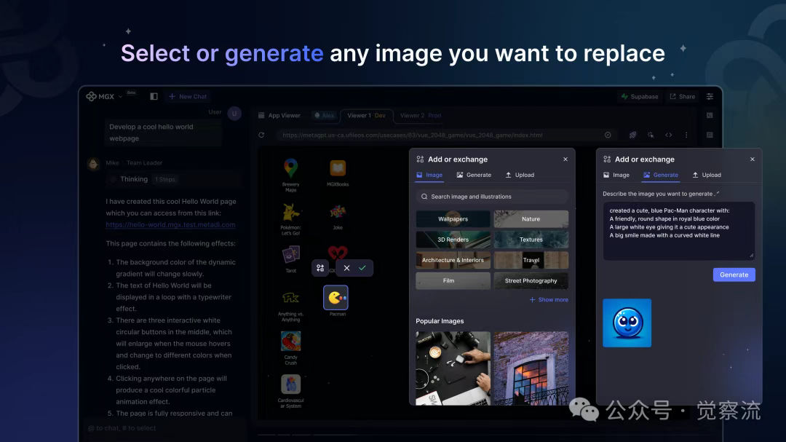786x442 pixels.
Task: Reload the app preview with refresh icon
Action: pos(261,135)
